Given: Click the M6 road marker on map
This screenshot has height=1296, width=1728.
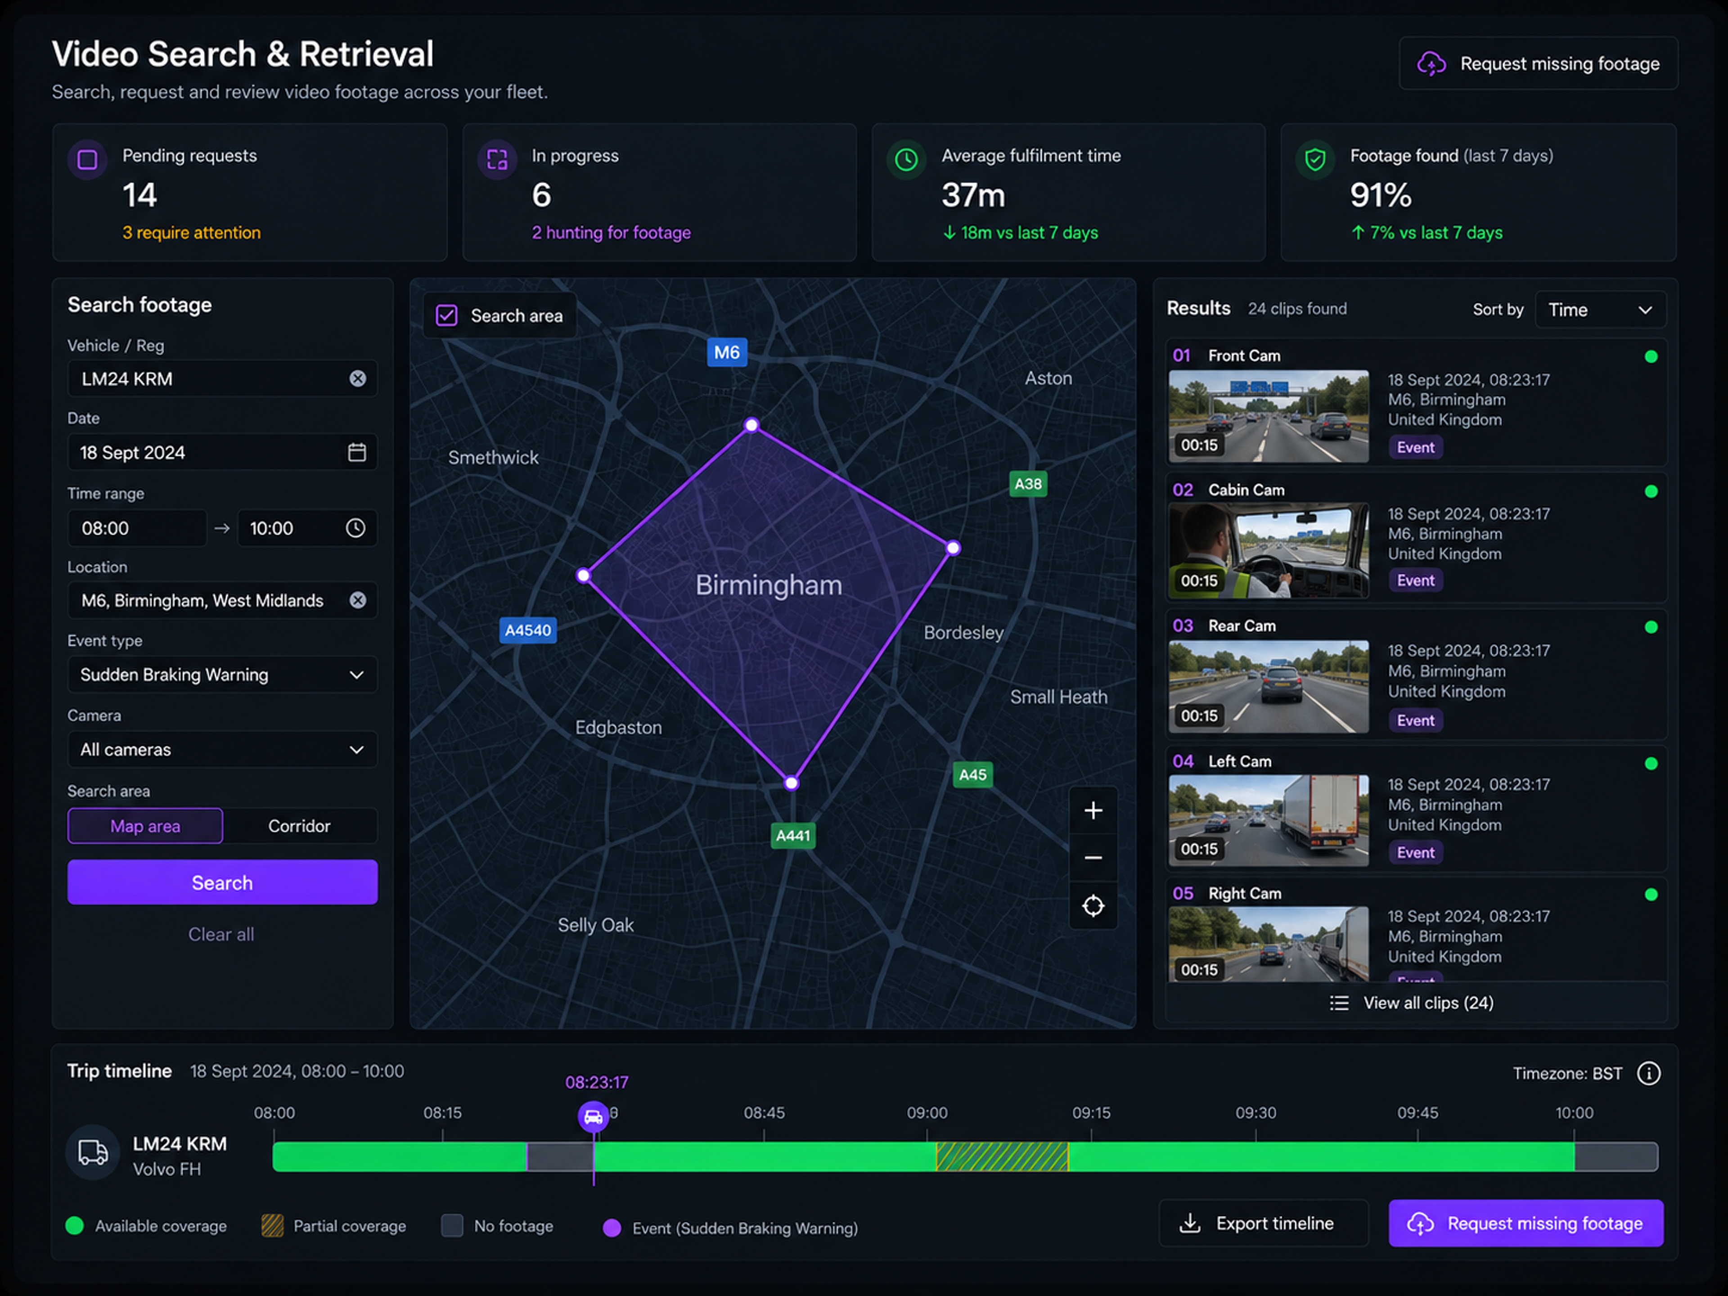Looking at the screenshot, I should point(726,352).
